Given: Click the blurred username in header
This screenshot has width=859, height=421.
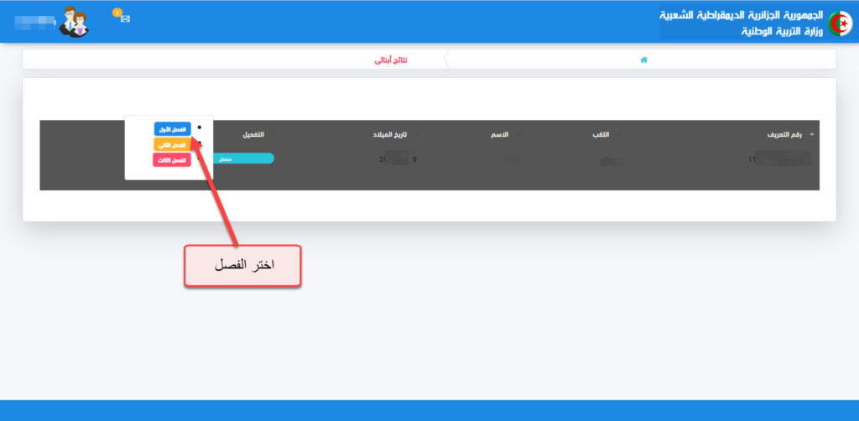Looking at the screenshot, I should [35, 23].
